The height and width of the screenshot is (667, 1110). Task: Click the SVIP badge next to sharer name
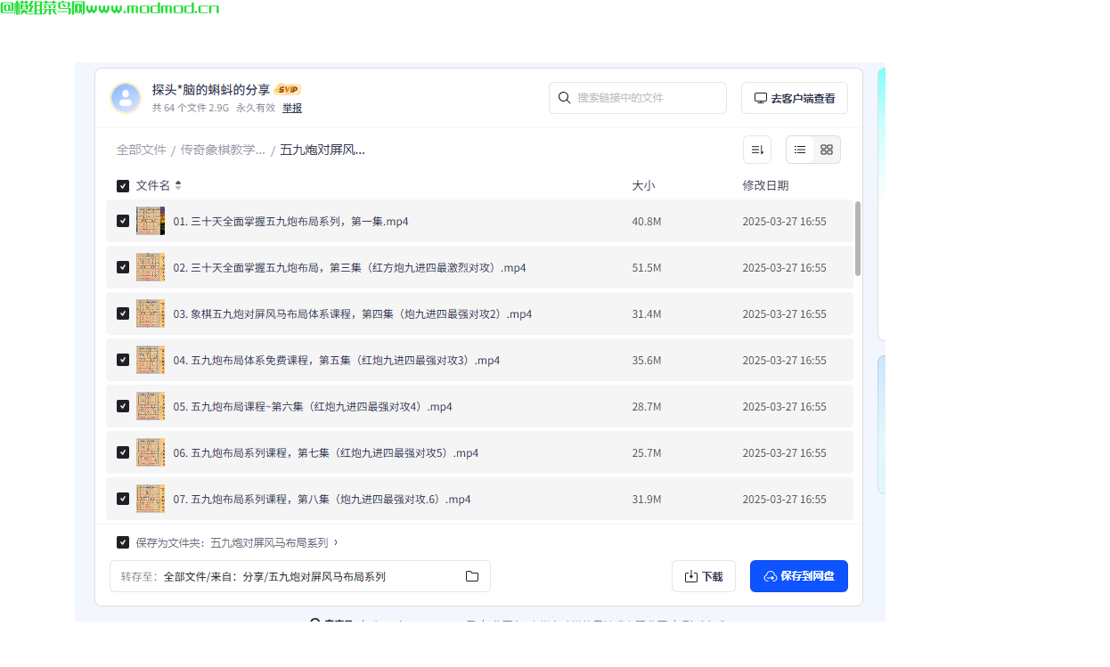287,89
